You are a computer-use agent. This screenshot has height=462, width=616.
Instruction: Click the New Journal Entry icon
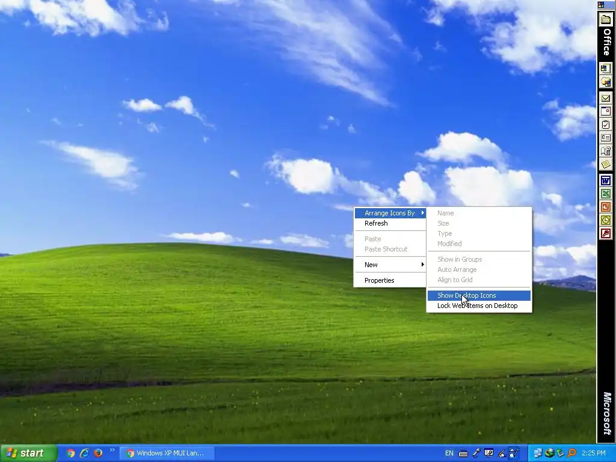(x=605, y=151)
